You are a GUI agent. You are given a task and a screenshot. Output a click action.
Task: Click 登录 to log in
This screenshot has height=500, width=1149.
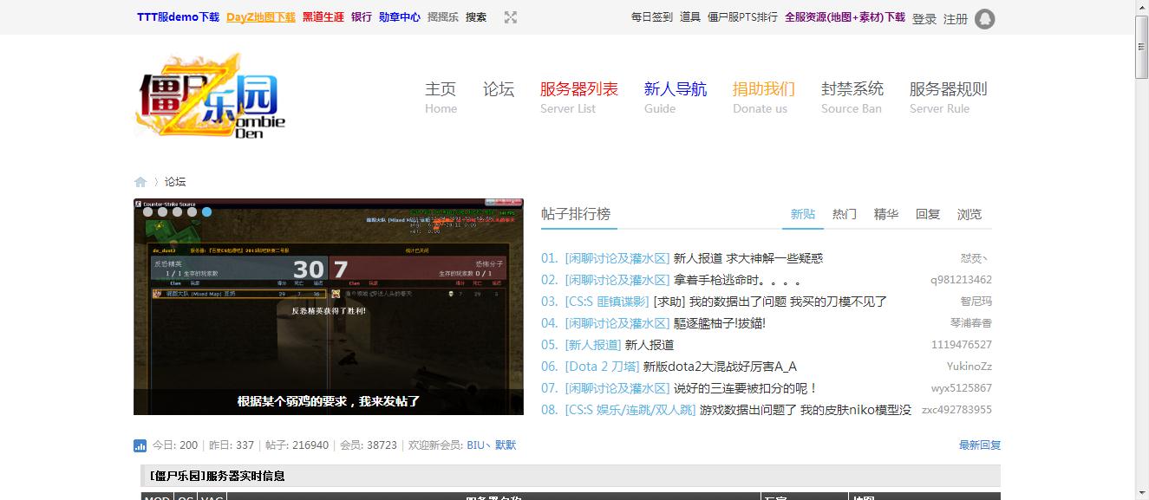coord(924,19)
